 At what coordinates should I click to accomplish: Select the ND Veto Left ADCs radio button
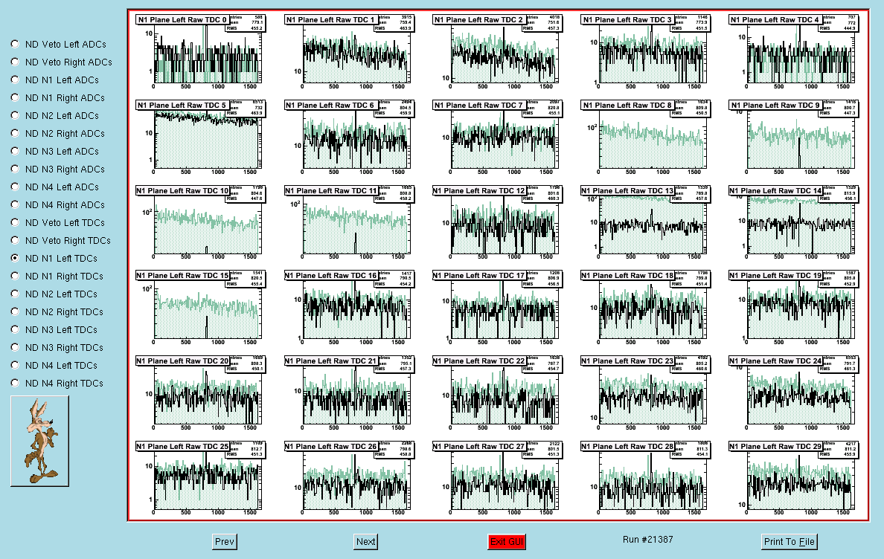pyautogui.click(x=15, y=44)
